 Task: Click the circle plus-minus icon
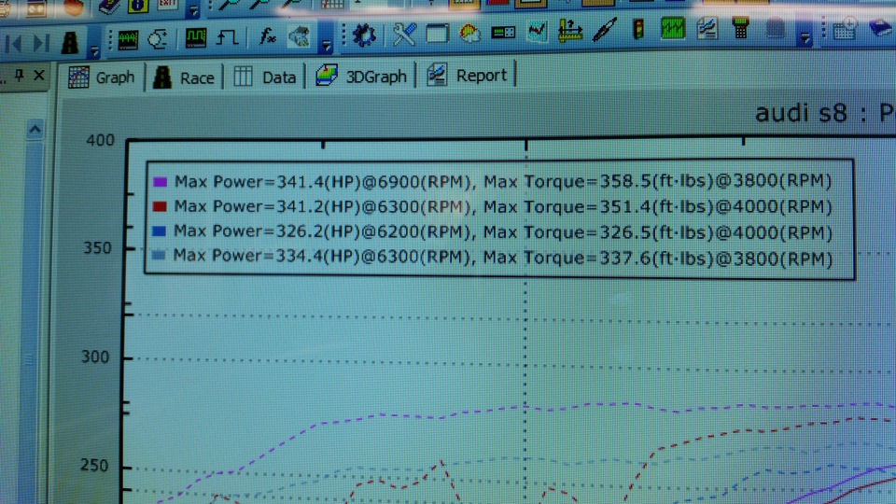point(158,39)
